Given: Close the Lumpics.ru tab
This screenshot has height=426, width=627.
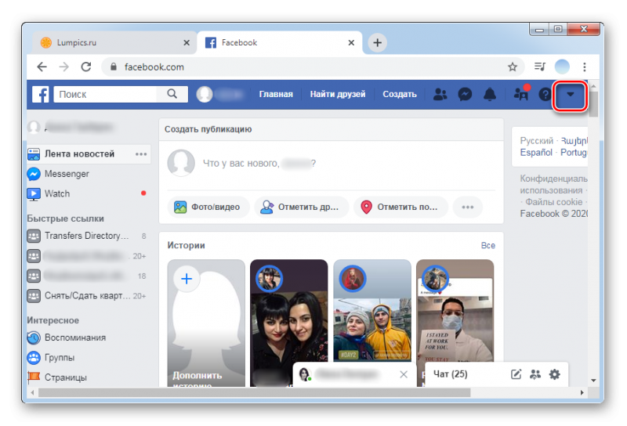Looking at the screenshot, I should tap(187, 42).
